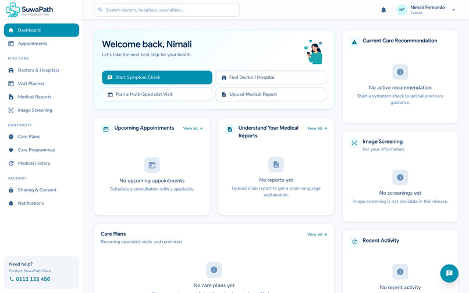Click Start Symptom Check button
Viewport: 469px width, 293px height.
tap(157, 77)
